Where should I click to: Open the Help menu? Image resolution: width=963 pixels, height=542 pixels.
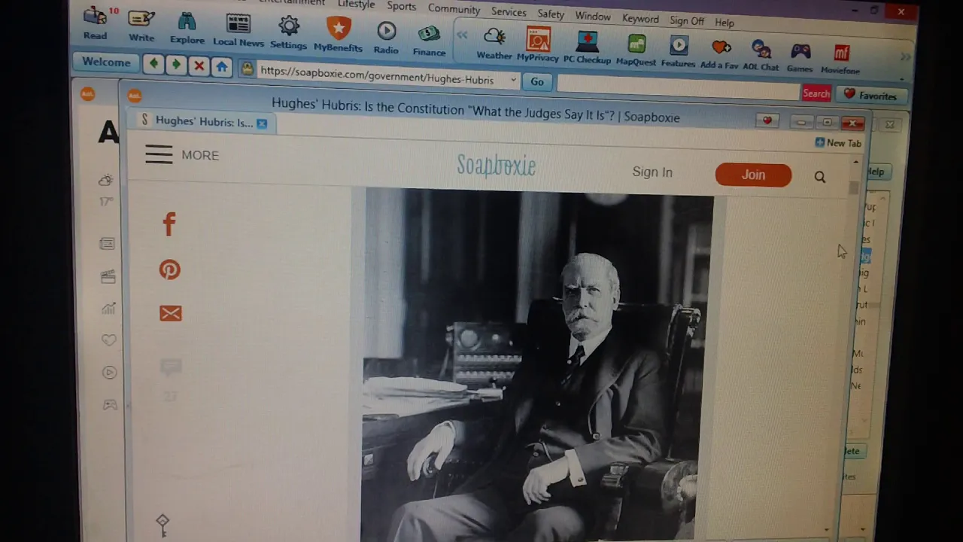[725, 23]
